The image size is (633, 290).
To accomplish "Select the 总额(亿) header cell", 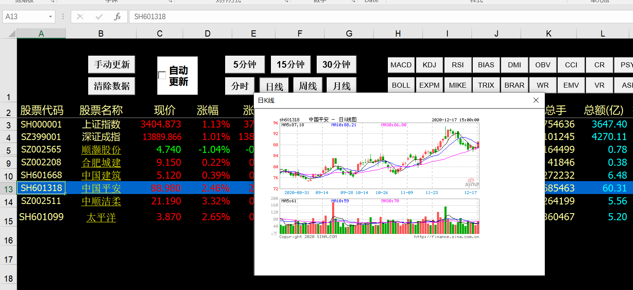I will point(603,110).
